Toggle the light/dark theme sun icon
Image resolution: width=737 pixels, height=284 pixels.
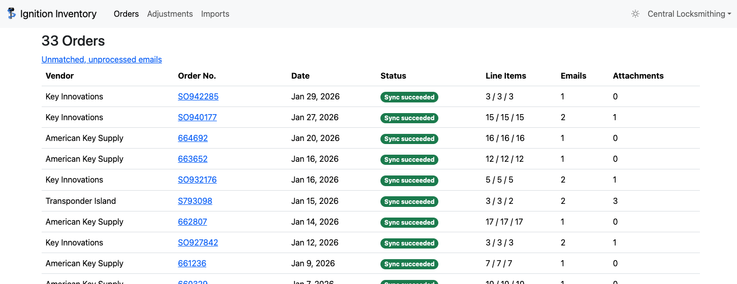[635, 14]
